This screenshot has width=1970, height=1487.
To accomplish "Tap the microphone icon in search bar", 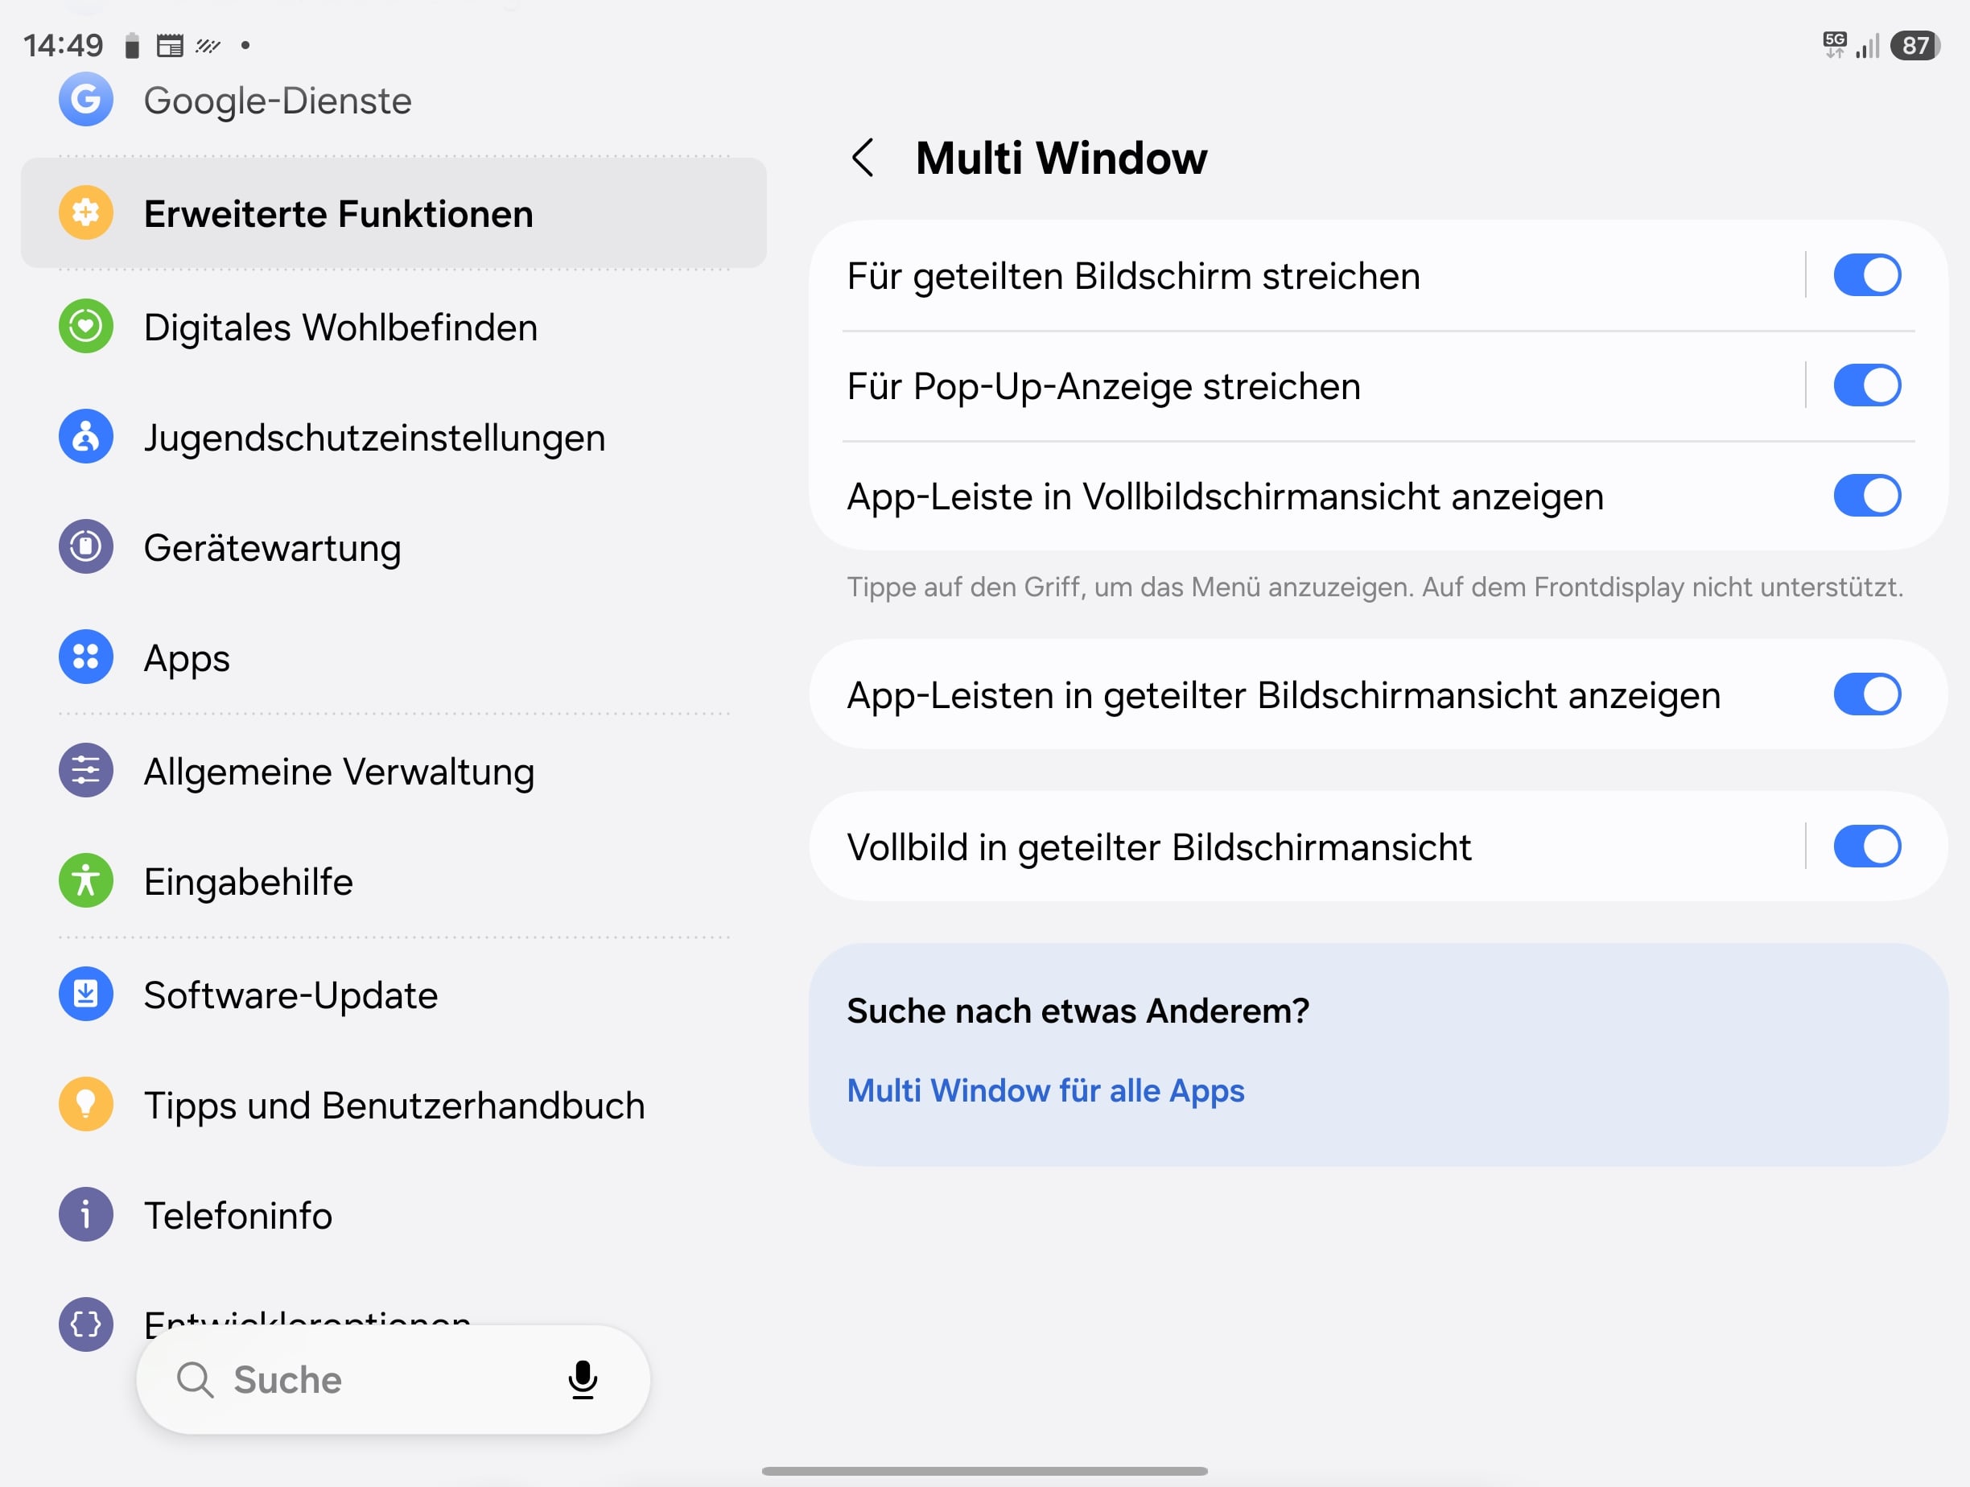I will [583, 1379].
